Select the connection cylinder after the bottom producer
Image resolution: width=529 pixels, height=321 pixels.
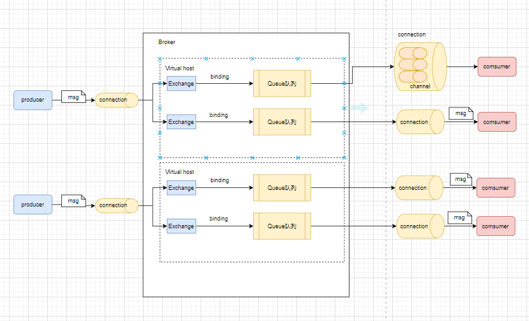(116, 205)
